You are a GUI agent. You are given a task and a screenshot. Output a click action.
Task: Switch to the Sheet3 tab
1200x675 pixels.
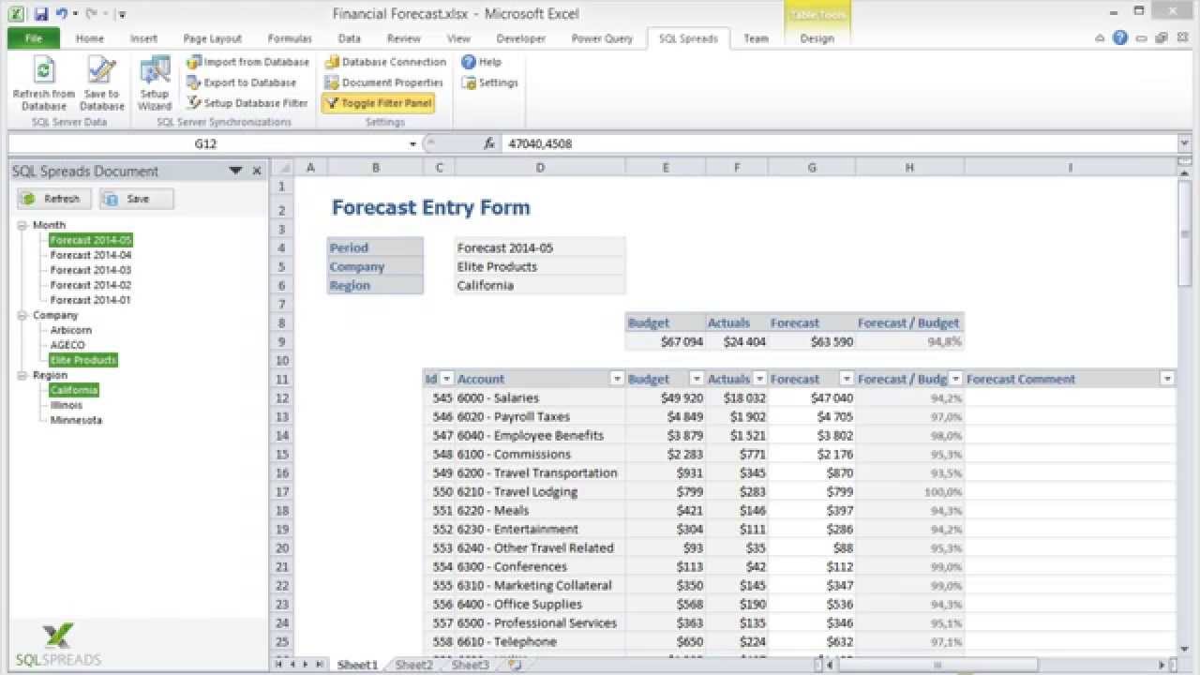(470, 665)
